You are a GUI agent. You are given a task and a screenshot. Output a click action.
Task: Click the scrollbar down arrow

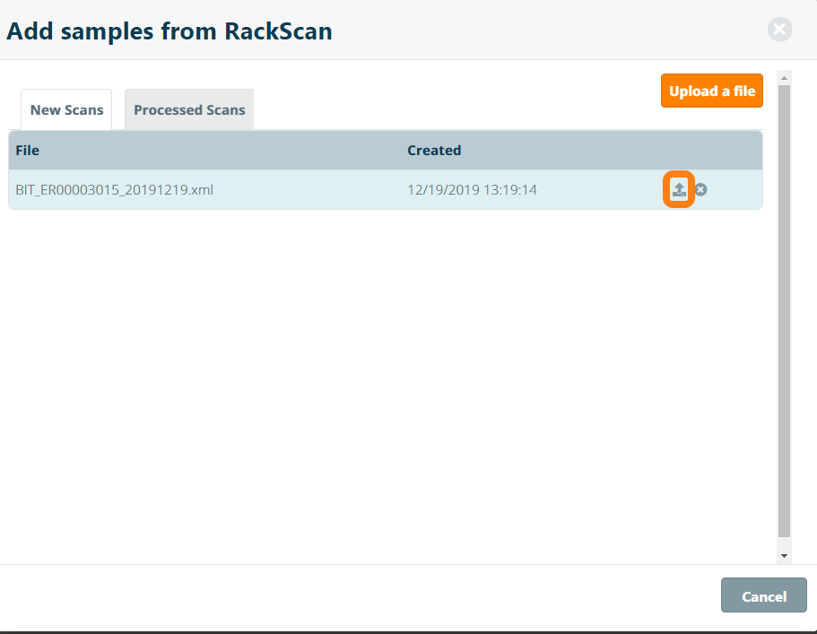tap(784, 556)
